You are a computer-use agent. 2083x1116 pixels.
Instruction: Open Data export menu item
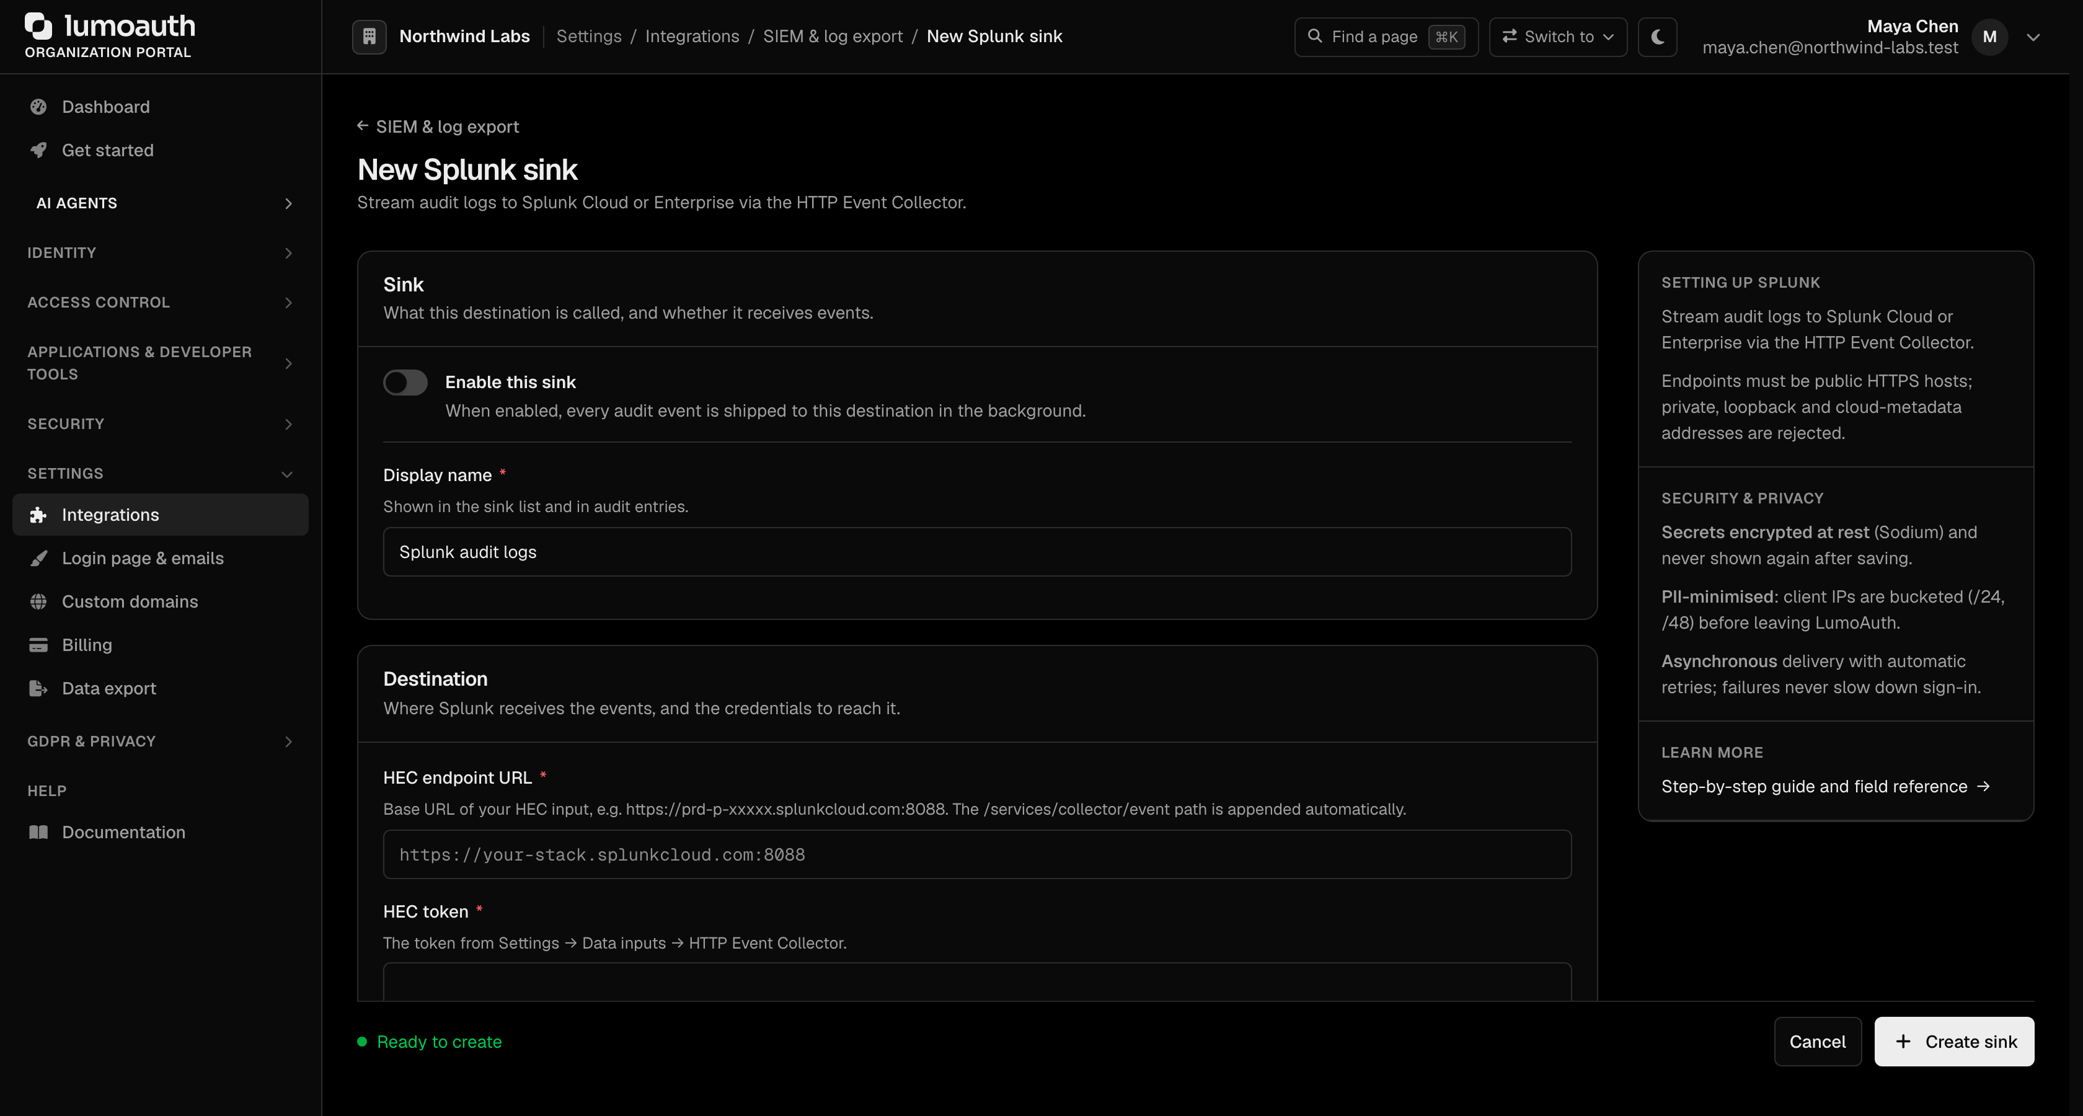pyautogui.click(x=160, y=688)
